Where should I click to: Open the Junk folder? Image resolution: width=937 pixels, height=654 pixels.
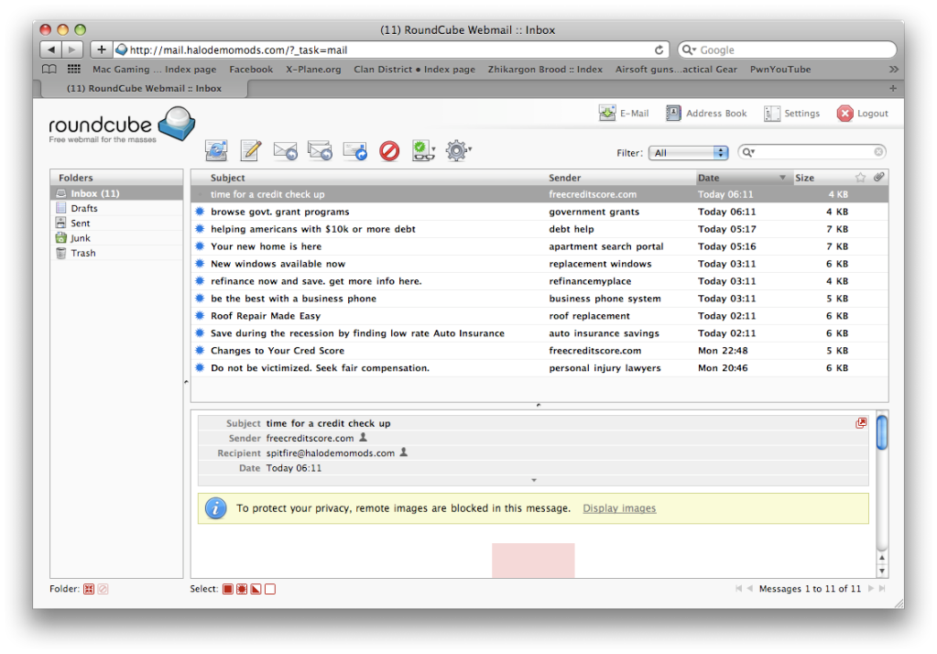(x=116, y=238)
